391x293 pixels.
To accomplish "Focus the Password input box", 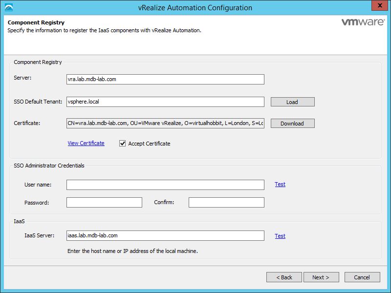I will coord(104,202).
